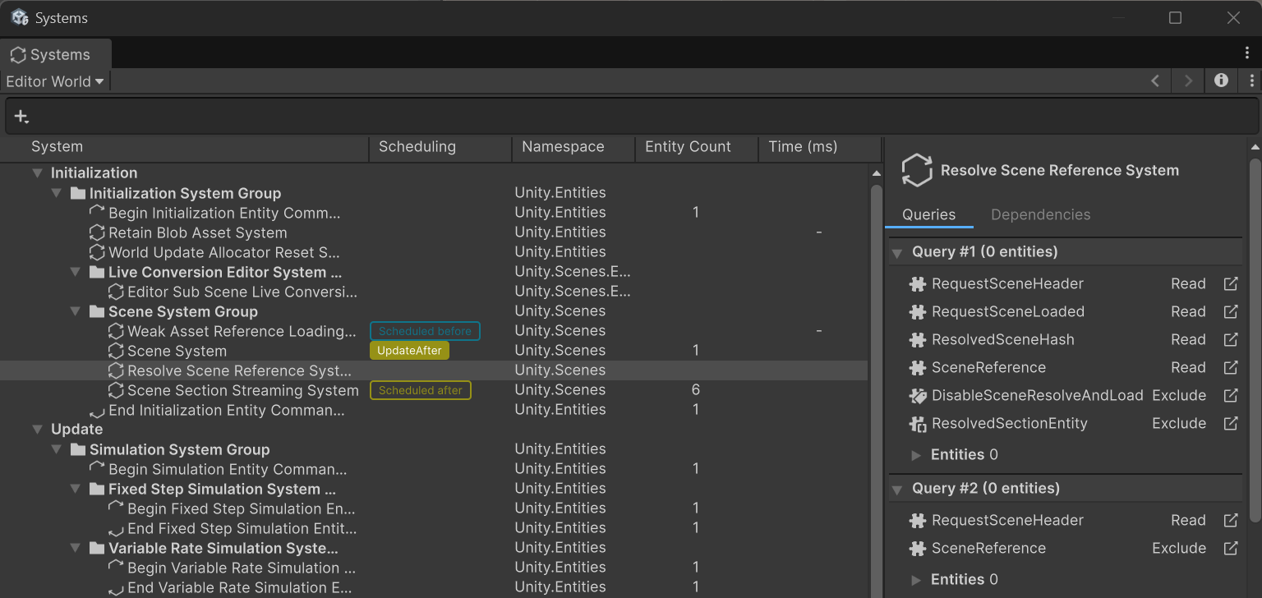This screenshot has width=1262, height=598.
Task: Open the toolbar's three-dot options menu
Action: pyautogui.click(x=1251, y=80)
